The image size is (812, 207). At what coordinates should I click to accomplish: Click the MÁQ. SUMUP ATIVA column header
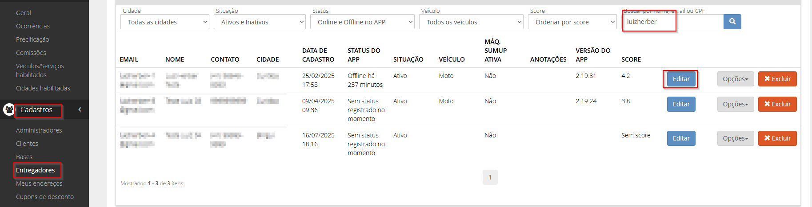[496, 51]
